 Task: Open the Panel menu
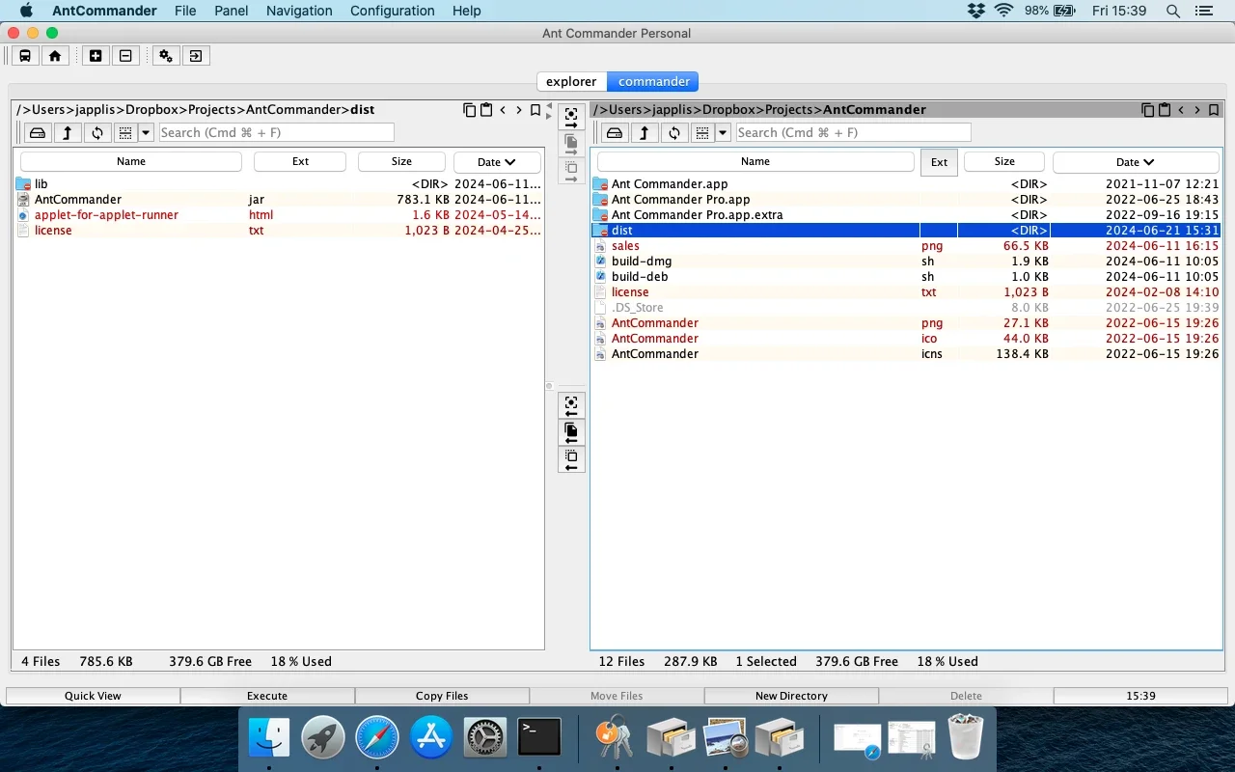click(231, 11)
